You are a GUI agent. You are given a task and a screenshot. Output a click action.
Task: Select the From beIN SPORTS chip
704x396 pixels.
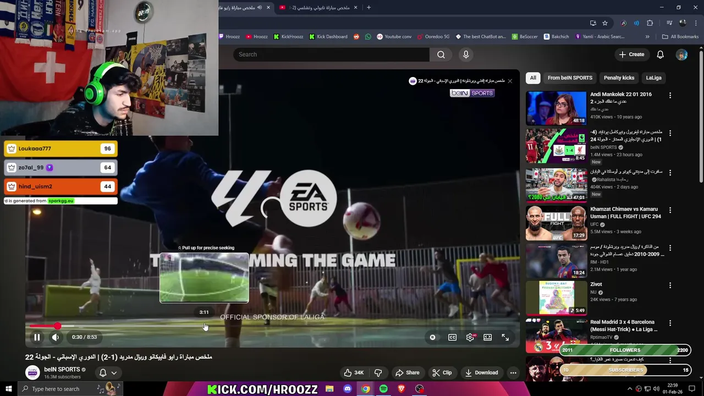click(x=570, y=78)
